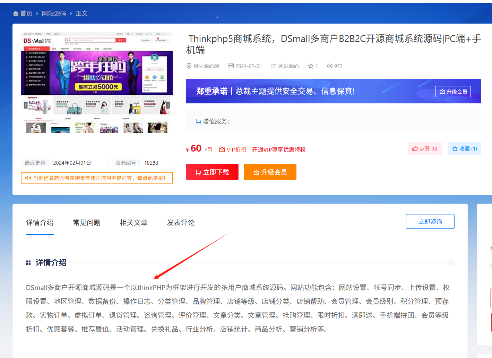
Task: Report content via 违法违规 report notice
Action: click(x=97, y=178)
